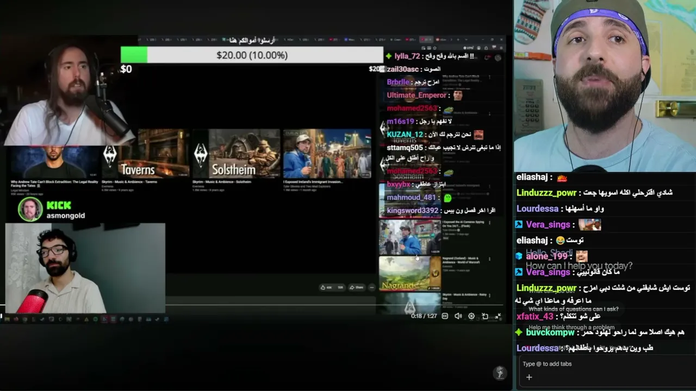The height and width of the screenshot is (391, 696).
Task: Click the emote beside Ultimate_Emperor's name
Action: tap(458, 95)
